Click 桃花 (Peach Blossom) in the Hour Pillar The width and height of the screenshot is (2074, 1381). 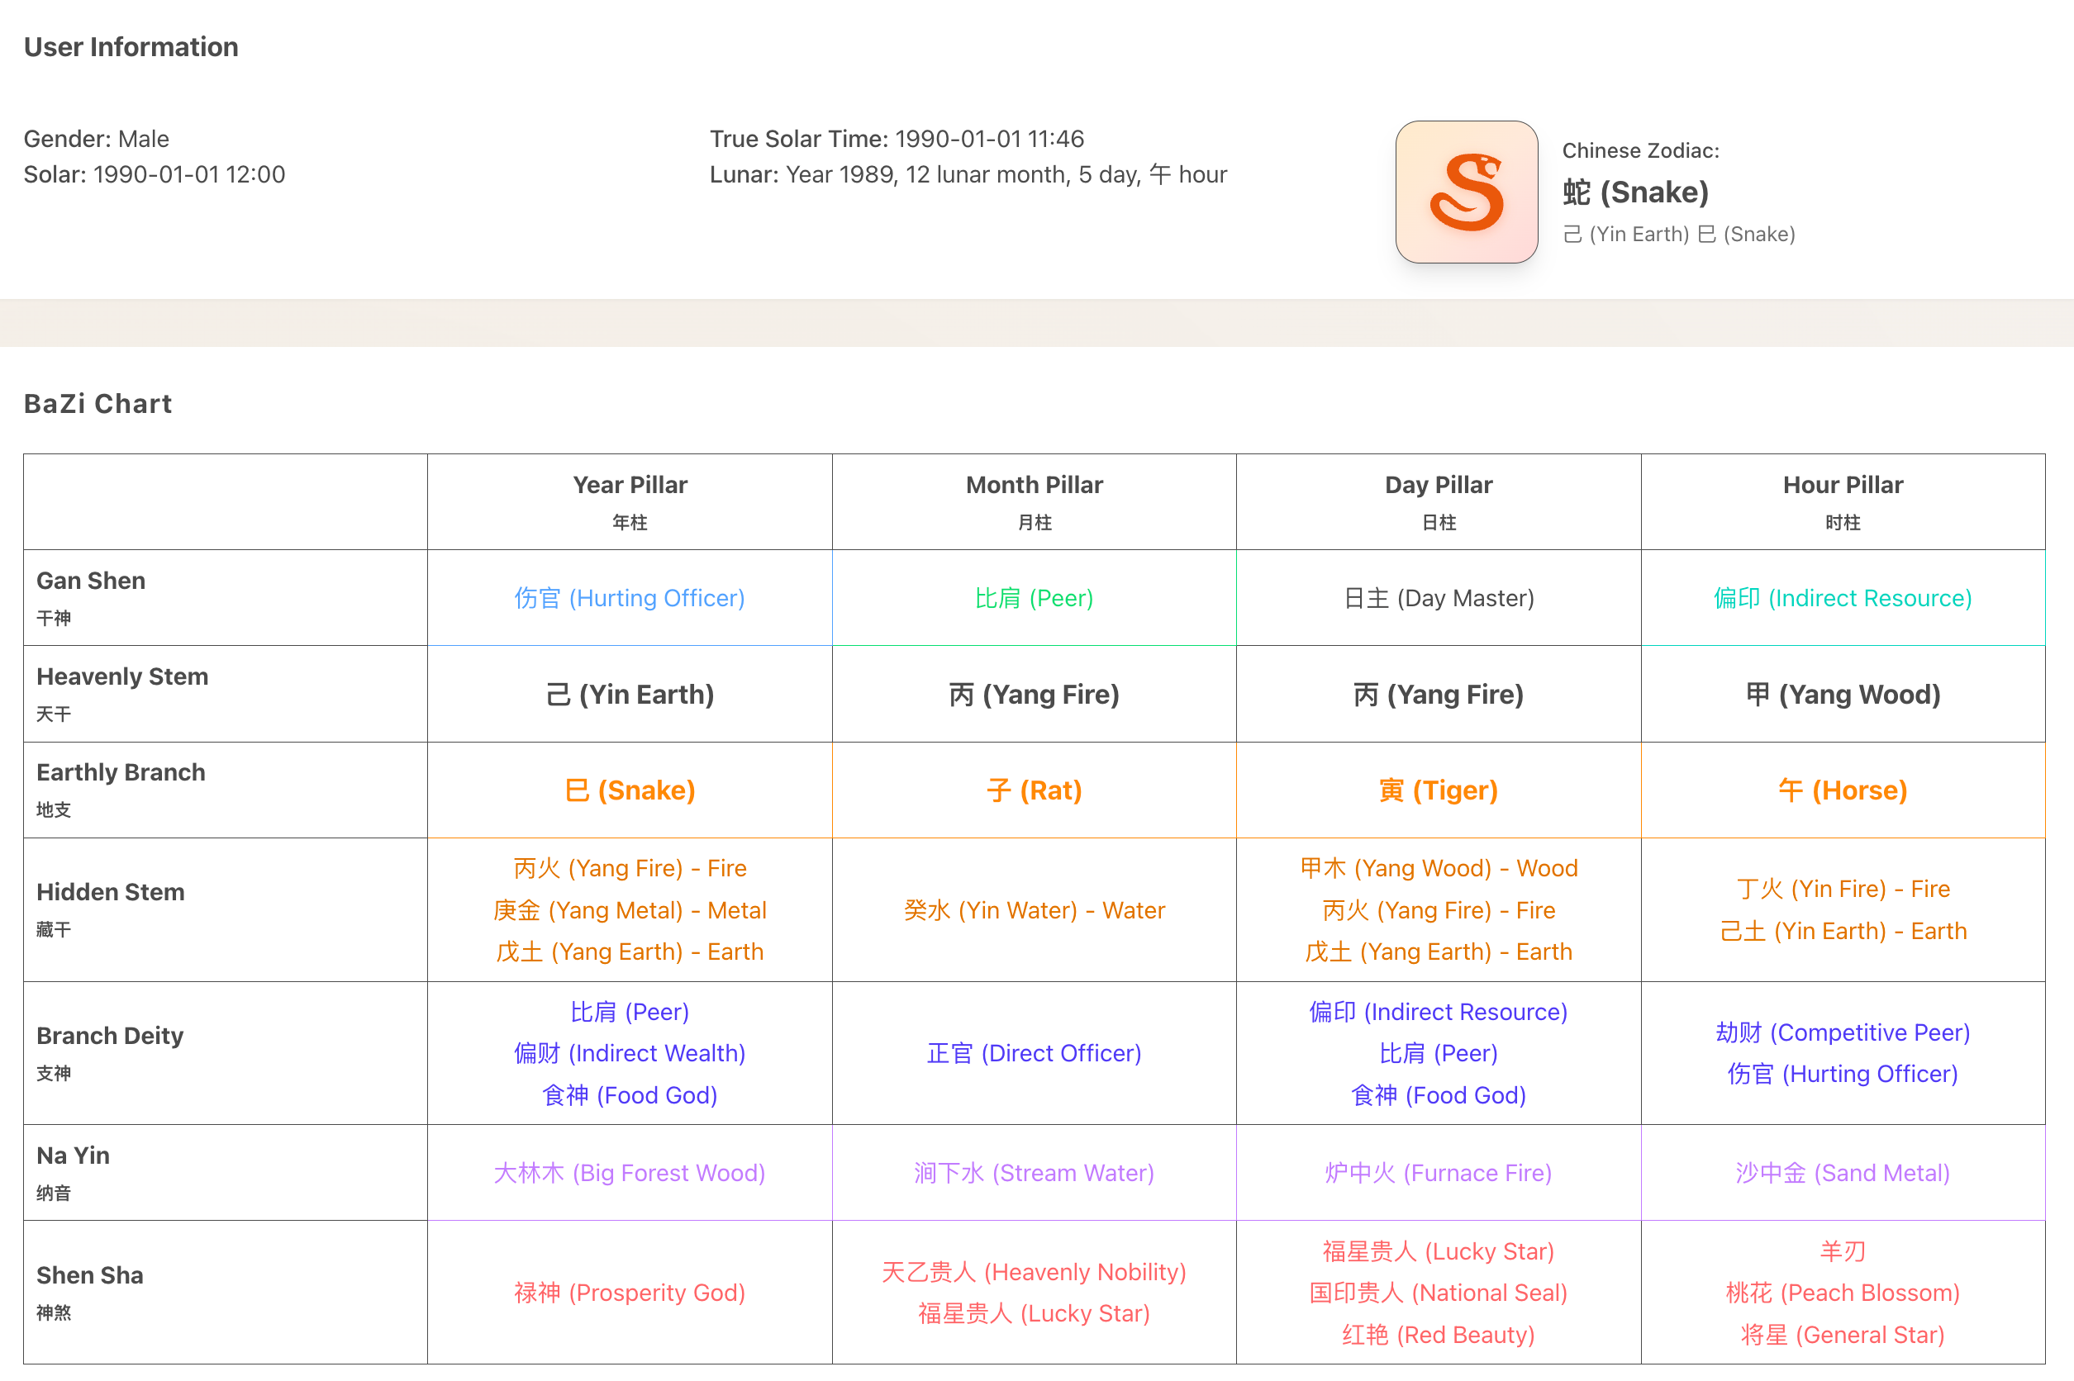pyautogui.click(x=1843, y=1292)
